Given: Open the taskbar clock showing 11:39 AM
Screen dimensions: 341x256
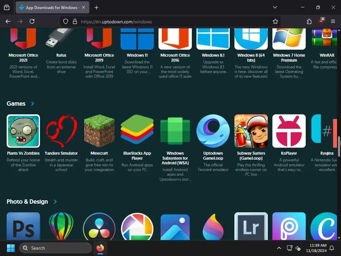Looking at the screenshot, I should (x=316, y=248).
